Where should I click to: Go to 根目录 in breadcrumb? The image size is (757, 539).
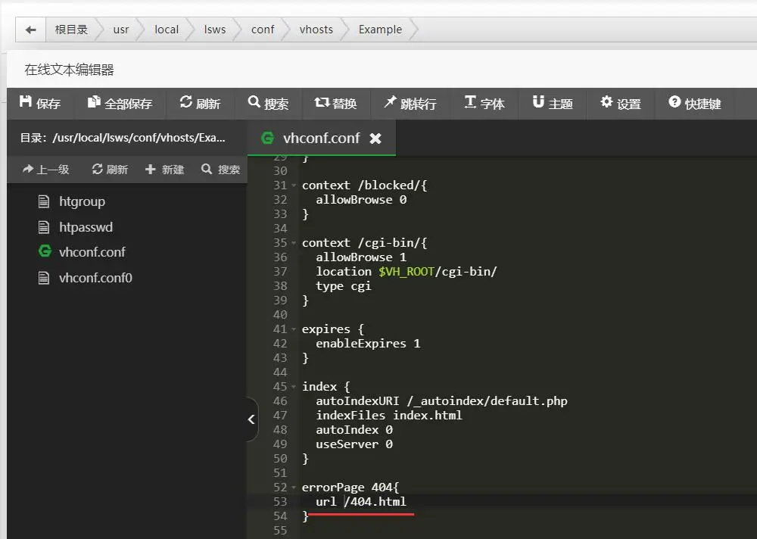click(71, 30)
